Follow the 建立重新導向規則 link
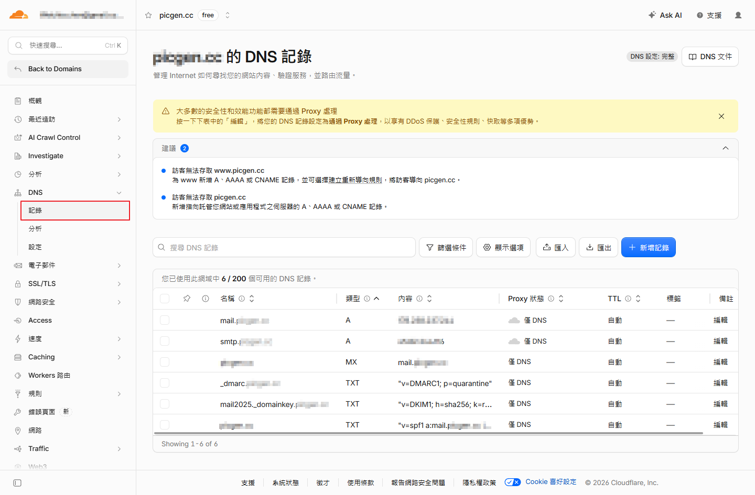Screen dimensions: 755x495 355,180
